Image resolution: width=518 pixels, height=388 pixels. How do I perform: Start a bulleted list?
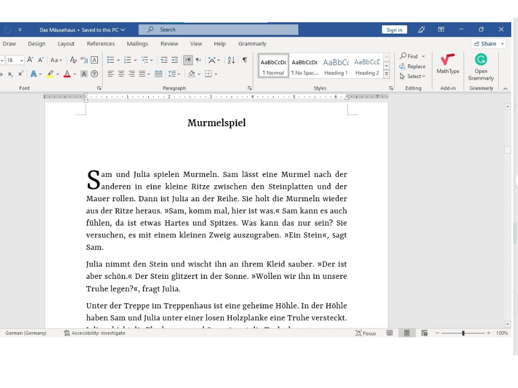(x=111, y=59)
